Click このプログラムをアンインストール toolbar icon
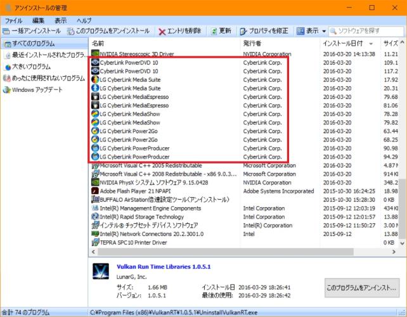This screenshot has height=317, width=407. pos(70,32)
